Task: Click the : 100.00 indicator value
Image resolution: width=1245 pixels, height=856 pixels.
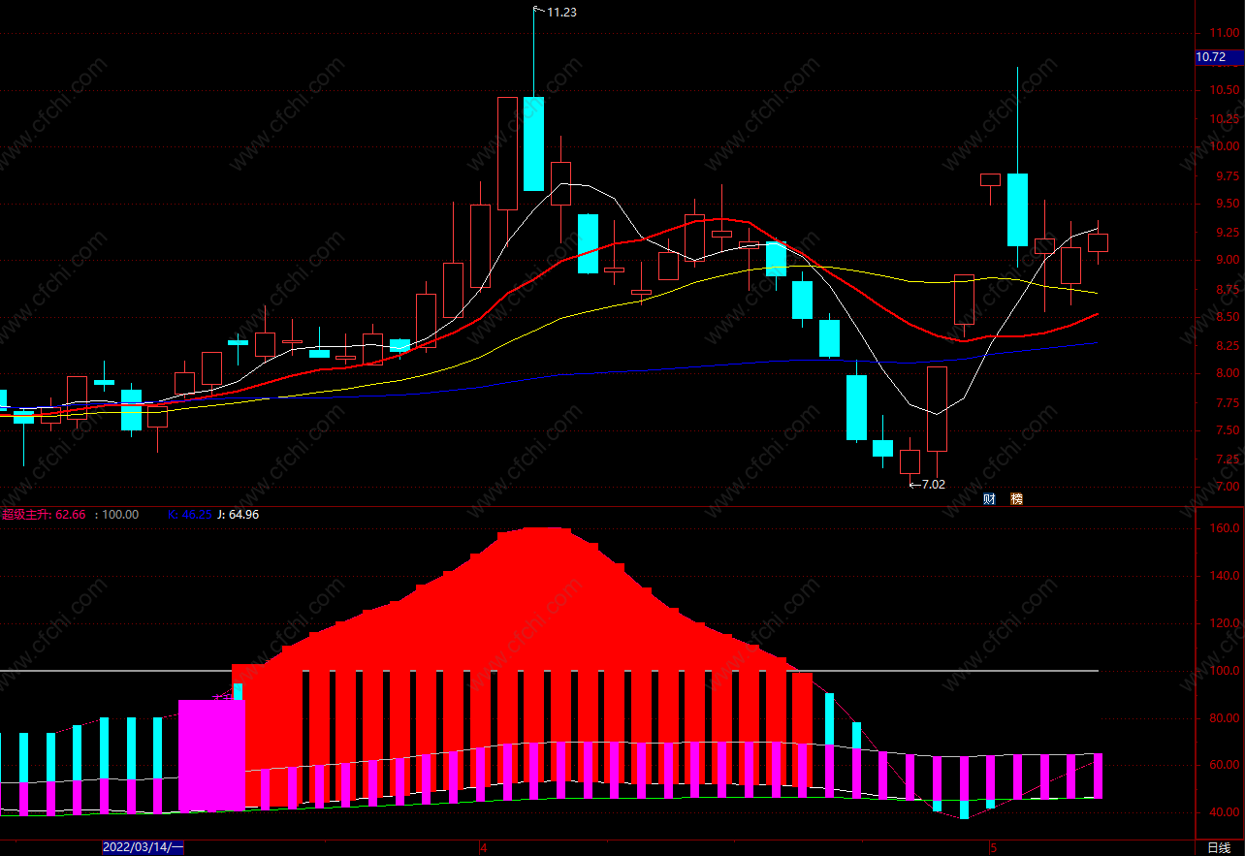Action: (116, 515)
